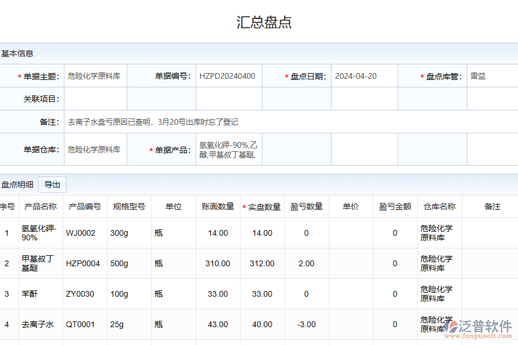Click the 仓库名称 column header
The image size is (518, 345).
coord(439,206)
